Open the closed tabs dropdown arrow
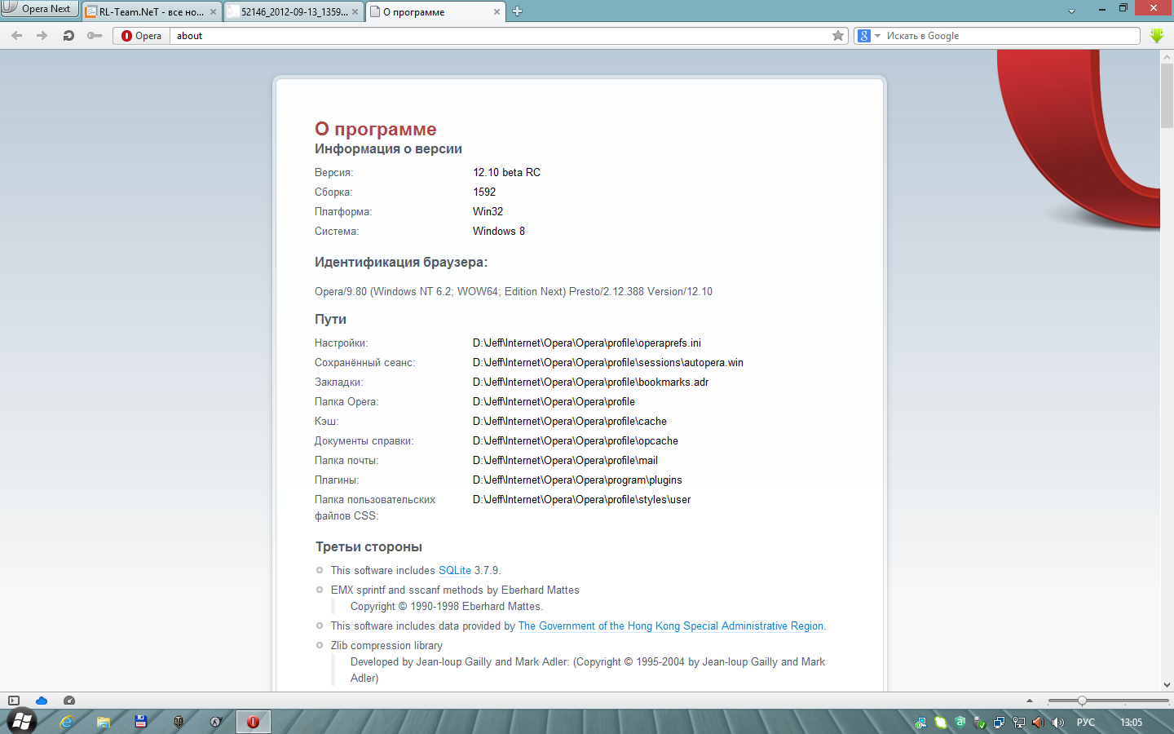Viewport: 1174px width, 734px height. pos(1071,11)
